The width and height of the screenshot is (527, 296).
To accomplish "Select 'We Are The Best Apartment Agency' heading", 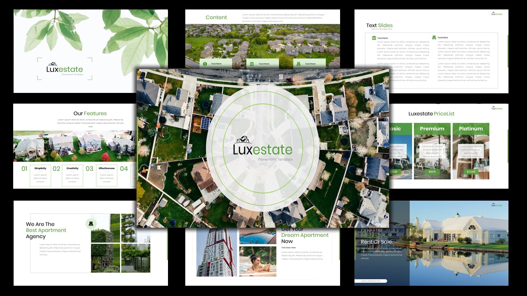I will point(46,230).
